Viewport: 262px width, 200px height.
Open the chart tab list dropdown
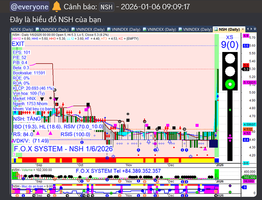[255, 29]
